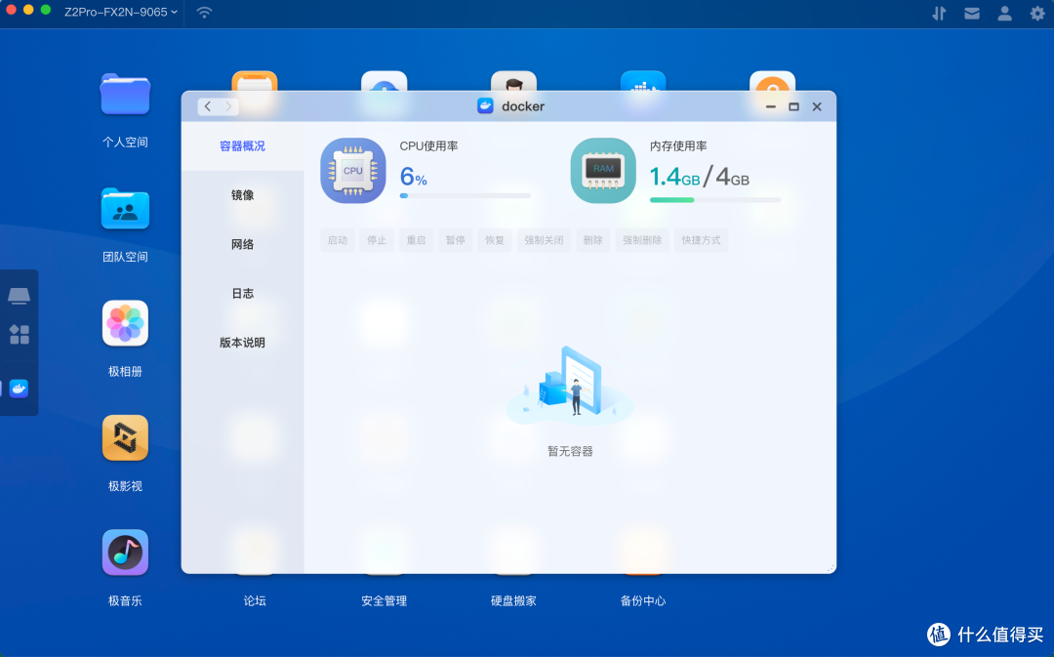Click the app grid icon in left dock

click(x=19, y=334)
